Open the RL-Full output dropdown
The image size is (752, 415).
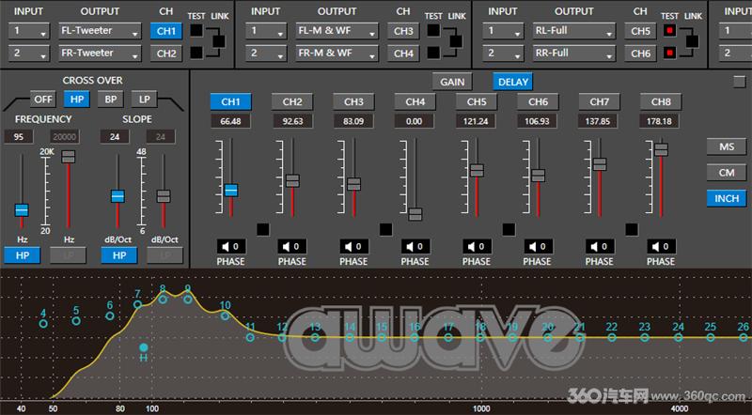573,31
